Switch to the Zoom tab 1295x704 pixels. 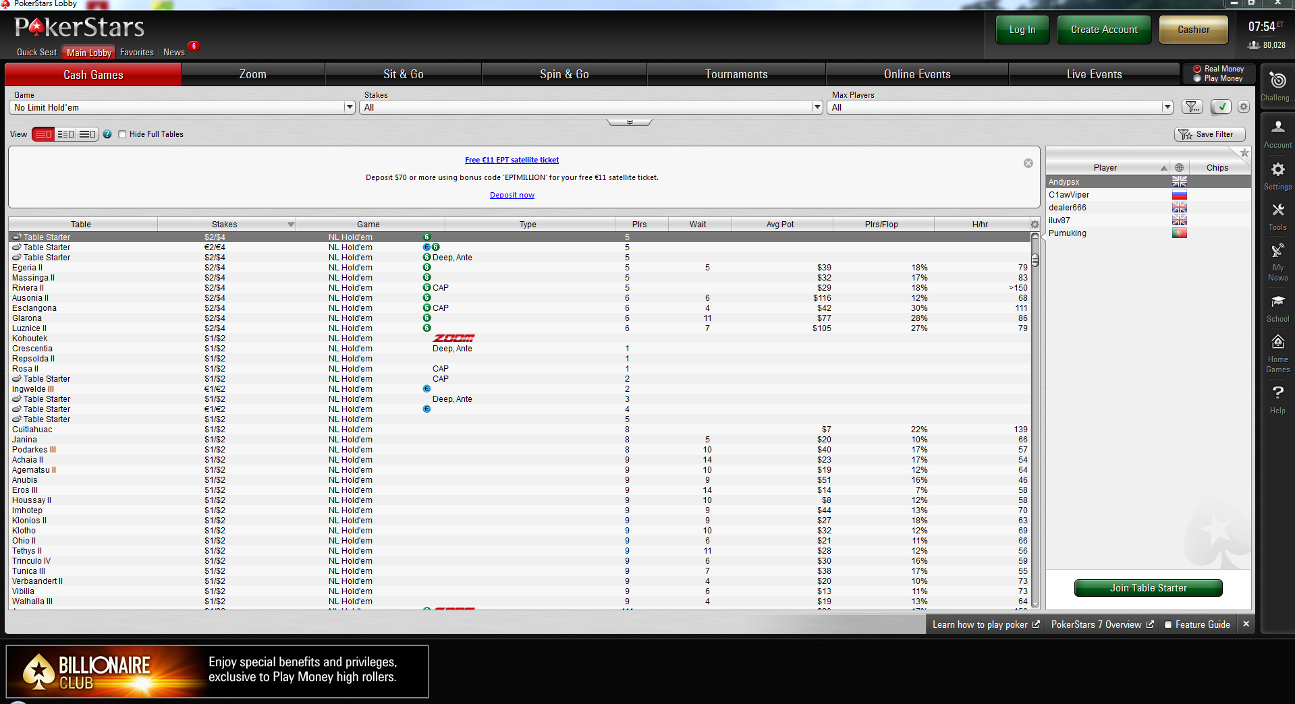(x=253, y=74)
